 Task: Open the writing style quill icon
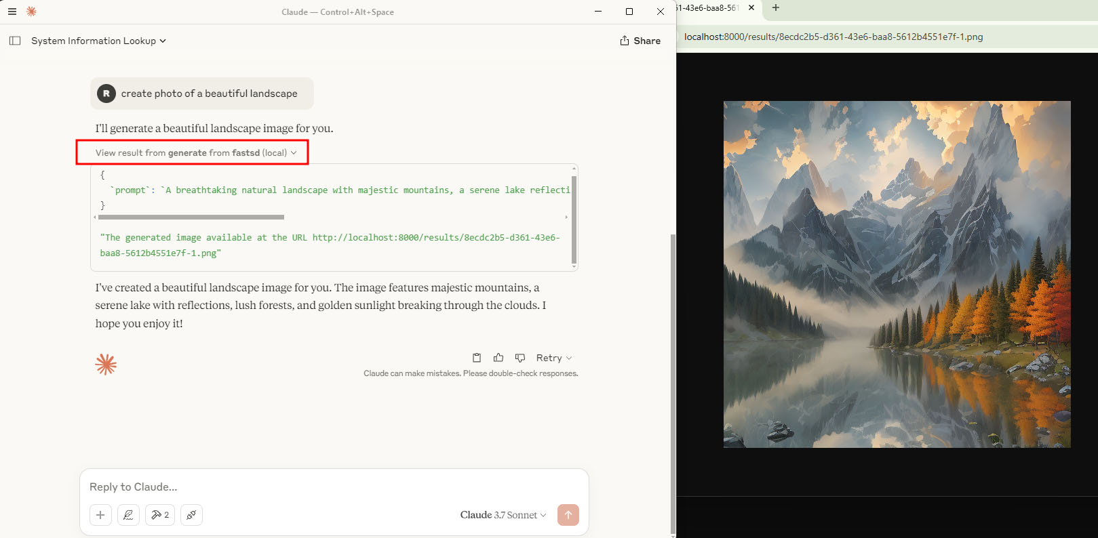pyautogui.click(x=128, y=515)
